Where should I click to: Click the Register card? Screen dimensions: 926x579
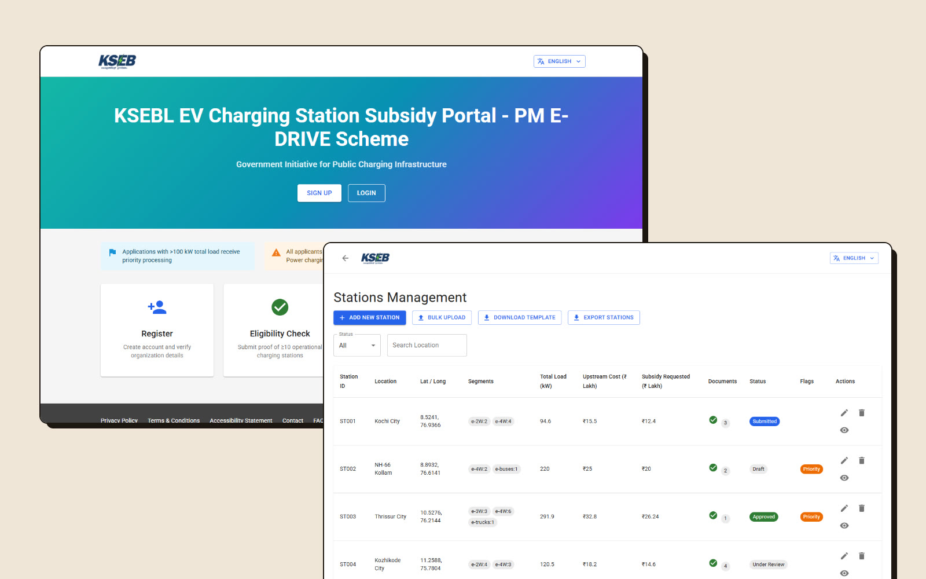[x=157, y=330]
